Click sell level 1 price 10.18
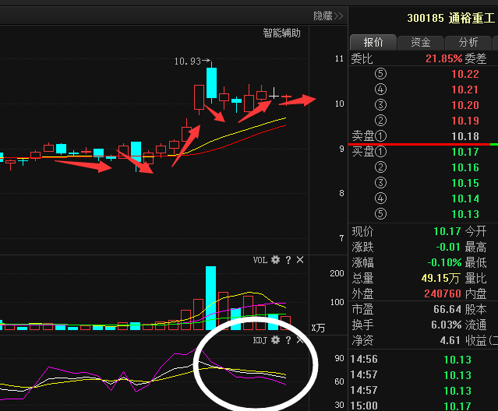This screenshot has height=411, width=498. click(464, 136)
